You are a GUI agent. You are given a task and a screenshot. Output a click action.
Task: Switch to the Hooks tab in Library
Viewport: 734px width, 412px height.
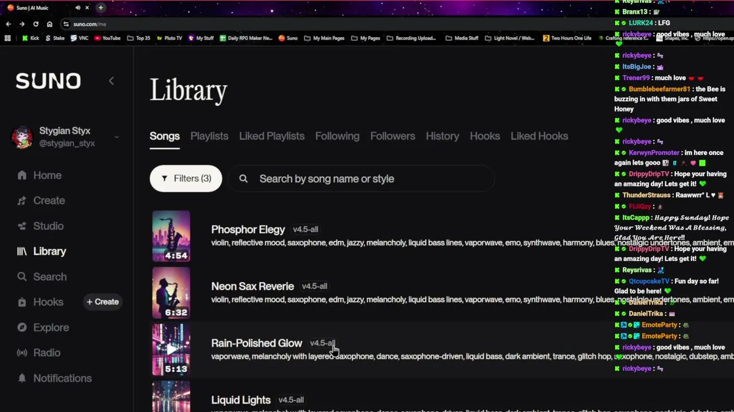[485, 136]
